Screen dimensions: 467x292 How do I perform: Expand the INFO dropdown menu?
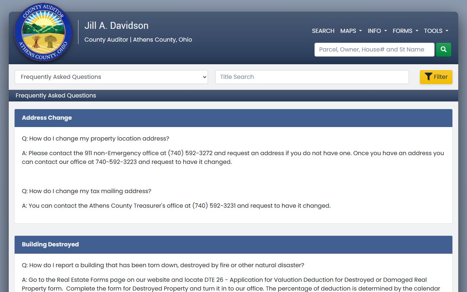(377, 31)
